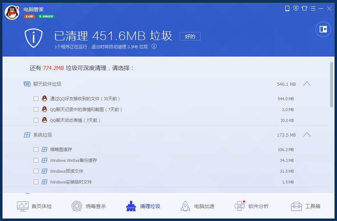Viewport: 337px width, 221px height.
Task: Click the info icon beside auto-clean message
Action: tap(154, 46)
